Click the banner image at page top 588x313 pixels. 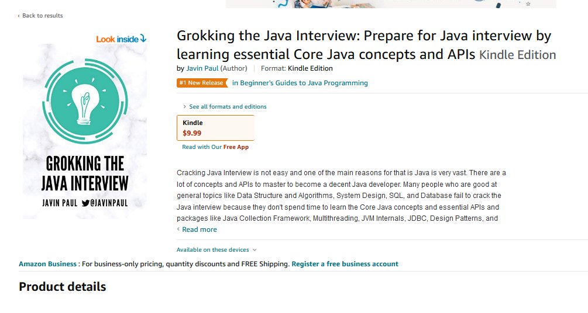(391, 4)
